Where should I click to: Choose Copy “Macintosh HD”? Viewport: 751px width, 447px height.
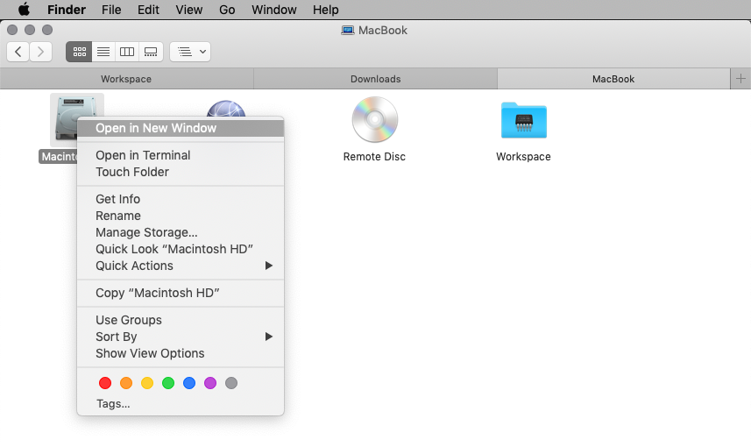(x=181, y=293)
